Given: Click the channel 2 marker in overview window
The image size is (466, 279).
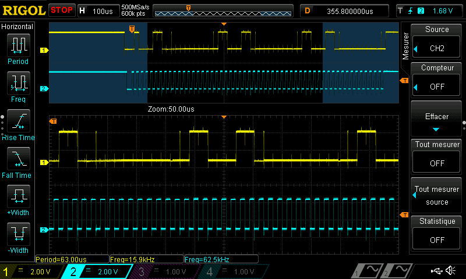Looking at the screenshot, I should pos(44,89).
